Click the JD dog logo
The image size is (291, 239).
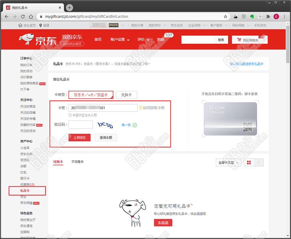pos(27,39)
